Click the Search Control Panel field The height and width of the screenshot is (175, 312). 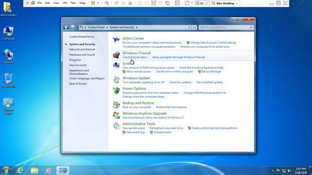point(226,27)
